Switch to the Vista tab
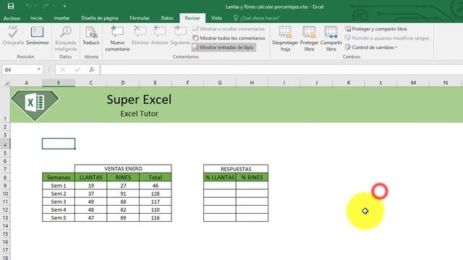 pos(216,18)
